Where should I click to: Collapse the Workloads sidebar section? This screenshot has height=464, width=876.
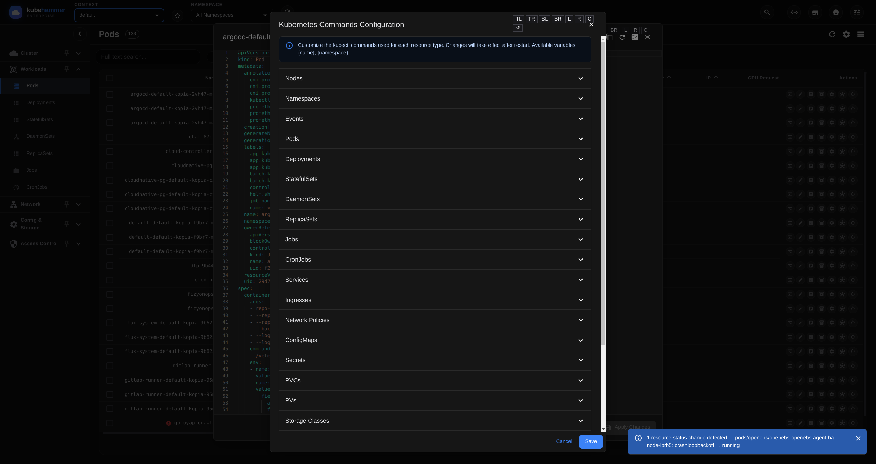(78, 69)
